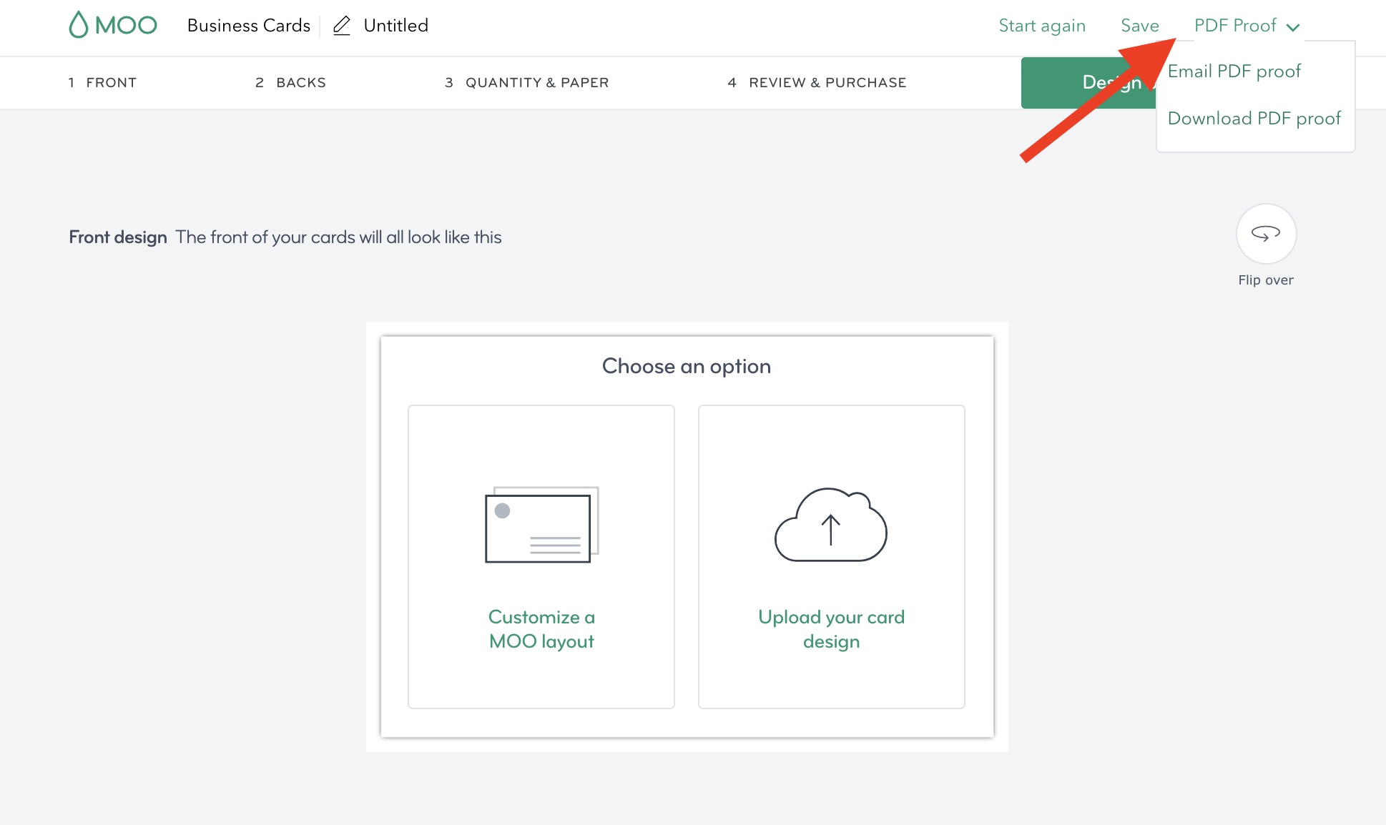Select Download PDF proof option
This screenshot has height=825, width=1386.
tap(1254, 119)
